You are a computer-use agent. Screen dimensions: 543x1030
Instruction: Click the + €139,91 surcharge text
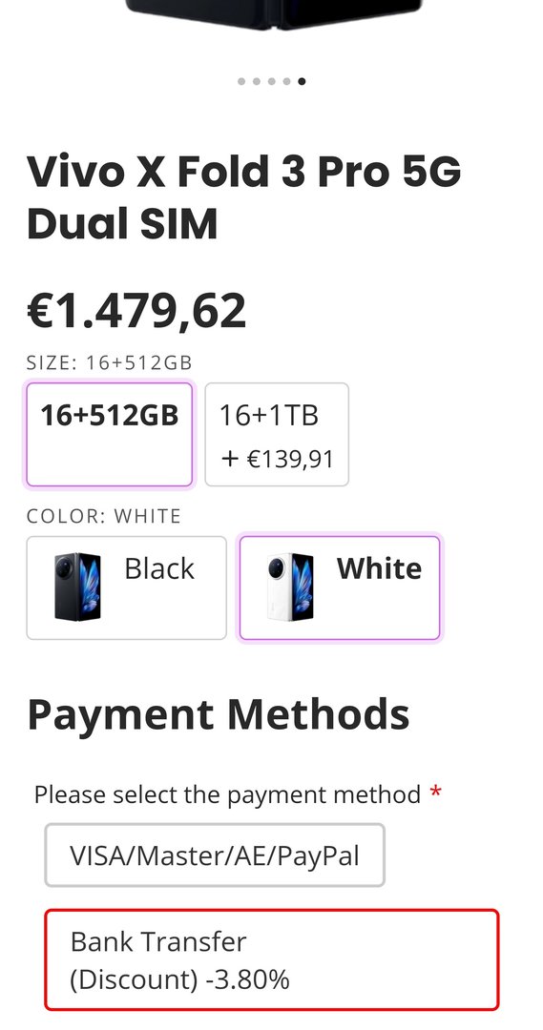pos(277,459)
